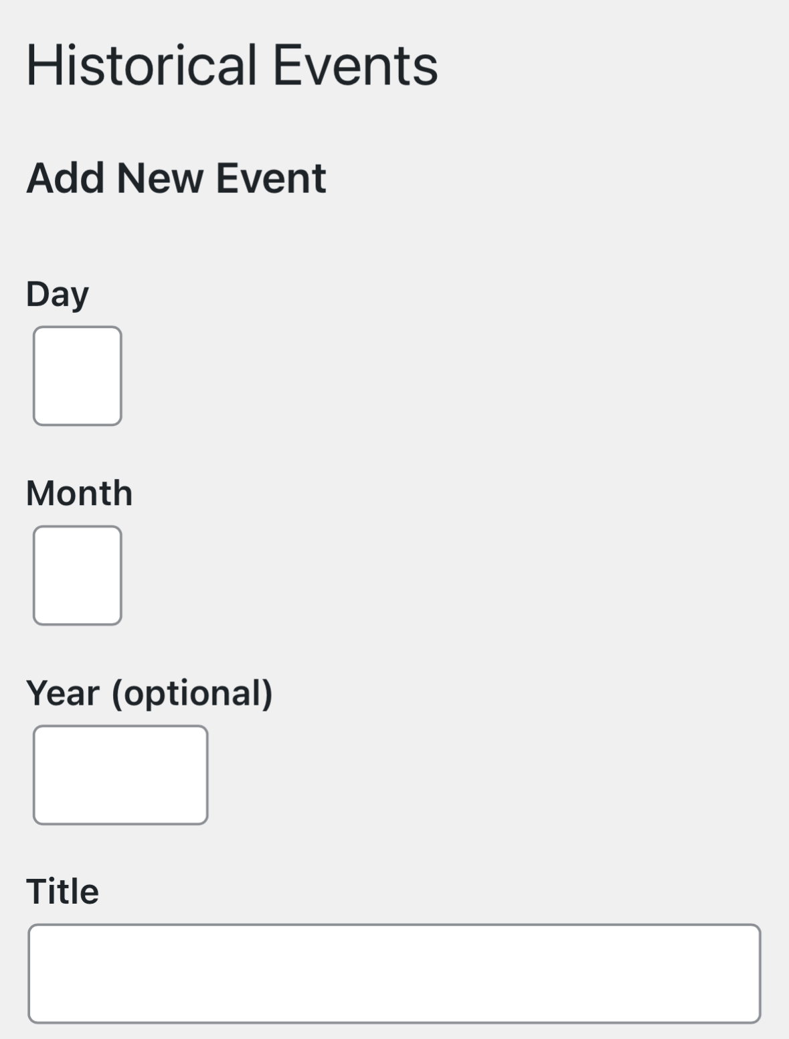This screenshot has height=1039, width=789.
Task: Click the Add New Event subheading
Action: click(176, 178)
